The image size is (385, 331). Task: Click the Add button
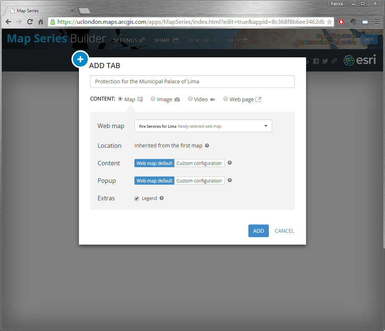coord(258,231)
